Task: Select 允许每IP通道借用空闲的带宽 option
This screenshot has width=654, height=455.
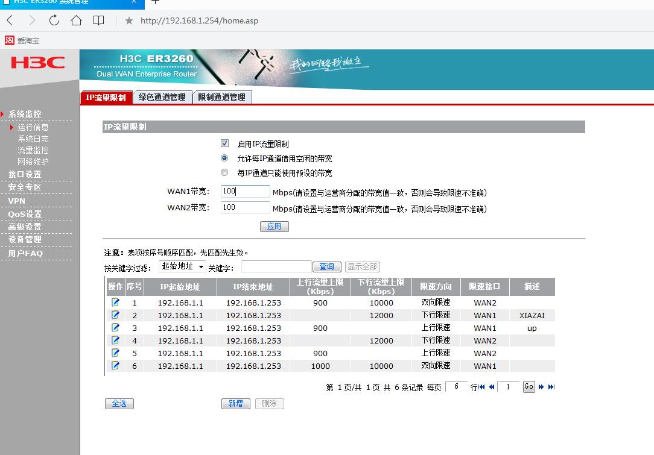Action: (225, 158)
